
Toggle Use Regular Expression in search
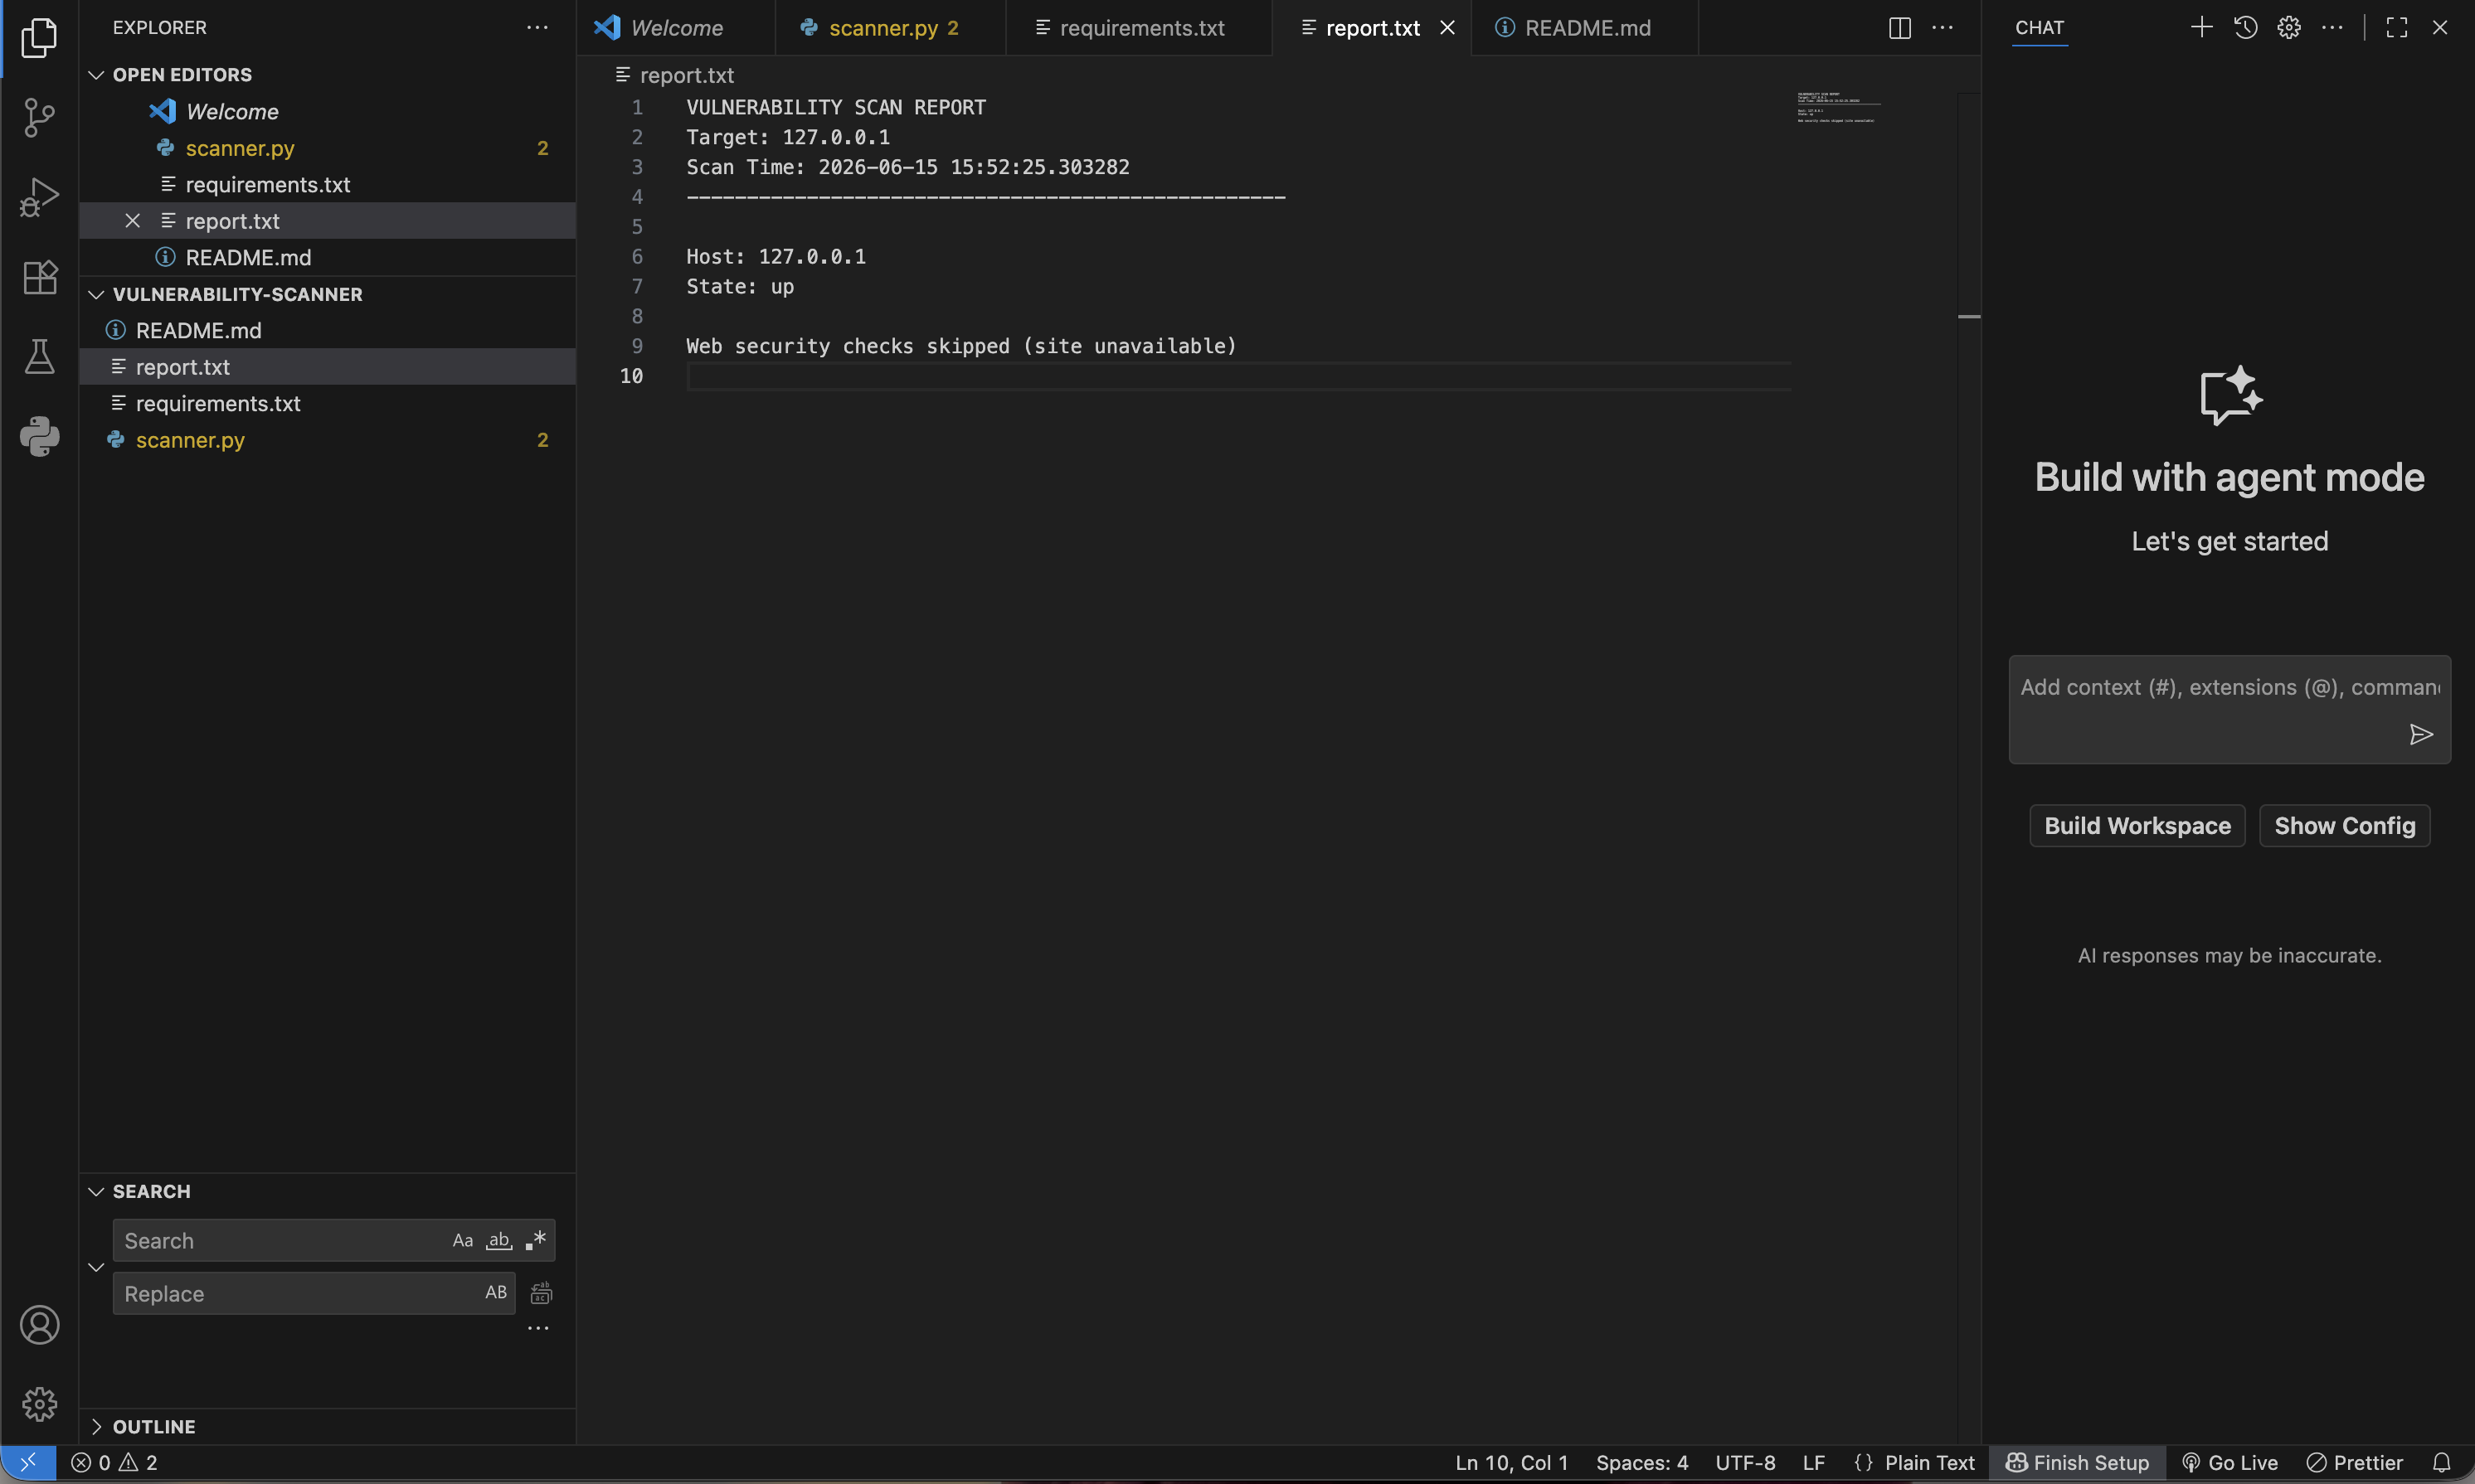[536, 1240]
